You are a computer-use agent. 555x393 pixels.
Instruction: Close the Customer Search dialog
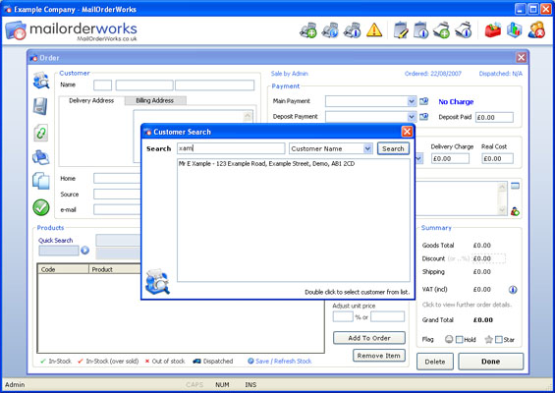click(x=407, y=132)
